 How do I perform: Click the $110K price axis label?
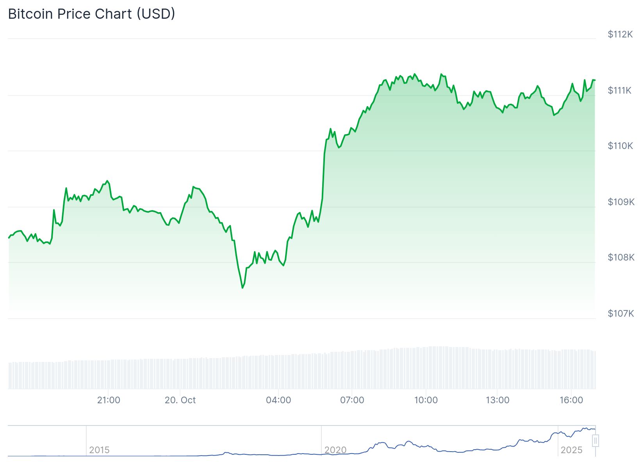coord(620,146)
